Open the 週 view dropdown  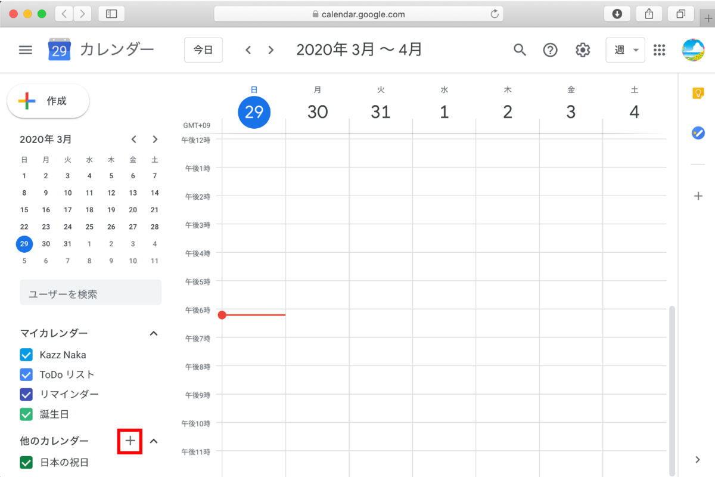point(625,49)
